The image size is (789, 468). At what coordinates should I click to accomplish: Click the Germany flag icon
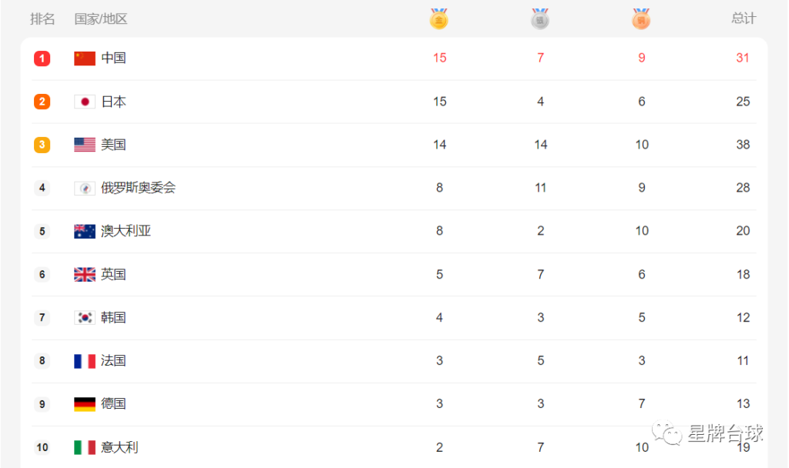click(x=85, y=404)
